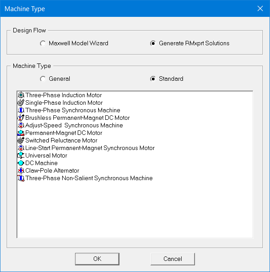Click the Three-Phase Synchronous Machine icon

coord(21,110)
